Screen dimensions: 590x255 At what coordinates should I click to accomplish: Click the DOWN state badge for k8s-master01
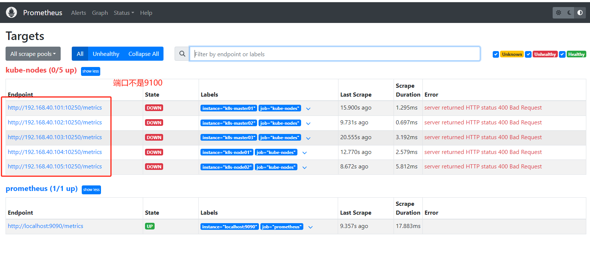coord(154,108)
